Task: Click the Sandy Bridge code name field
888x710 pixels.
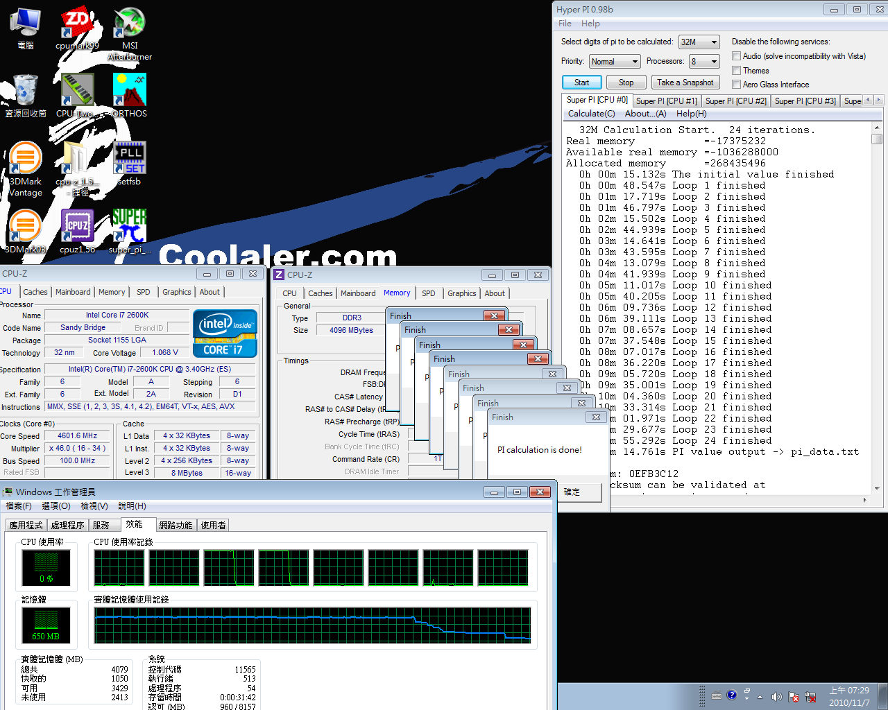Action: (x=83, y=328)
